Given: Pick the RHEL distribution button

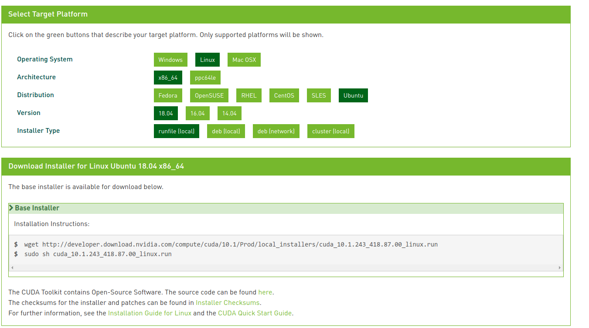Looking at the screenshot, I should [x=249, y=95].
